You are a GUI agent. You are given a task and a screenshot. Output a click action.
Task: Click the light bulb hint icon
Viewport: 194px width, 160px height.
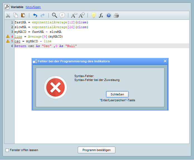click(x=94, y=15)
